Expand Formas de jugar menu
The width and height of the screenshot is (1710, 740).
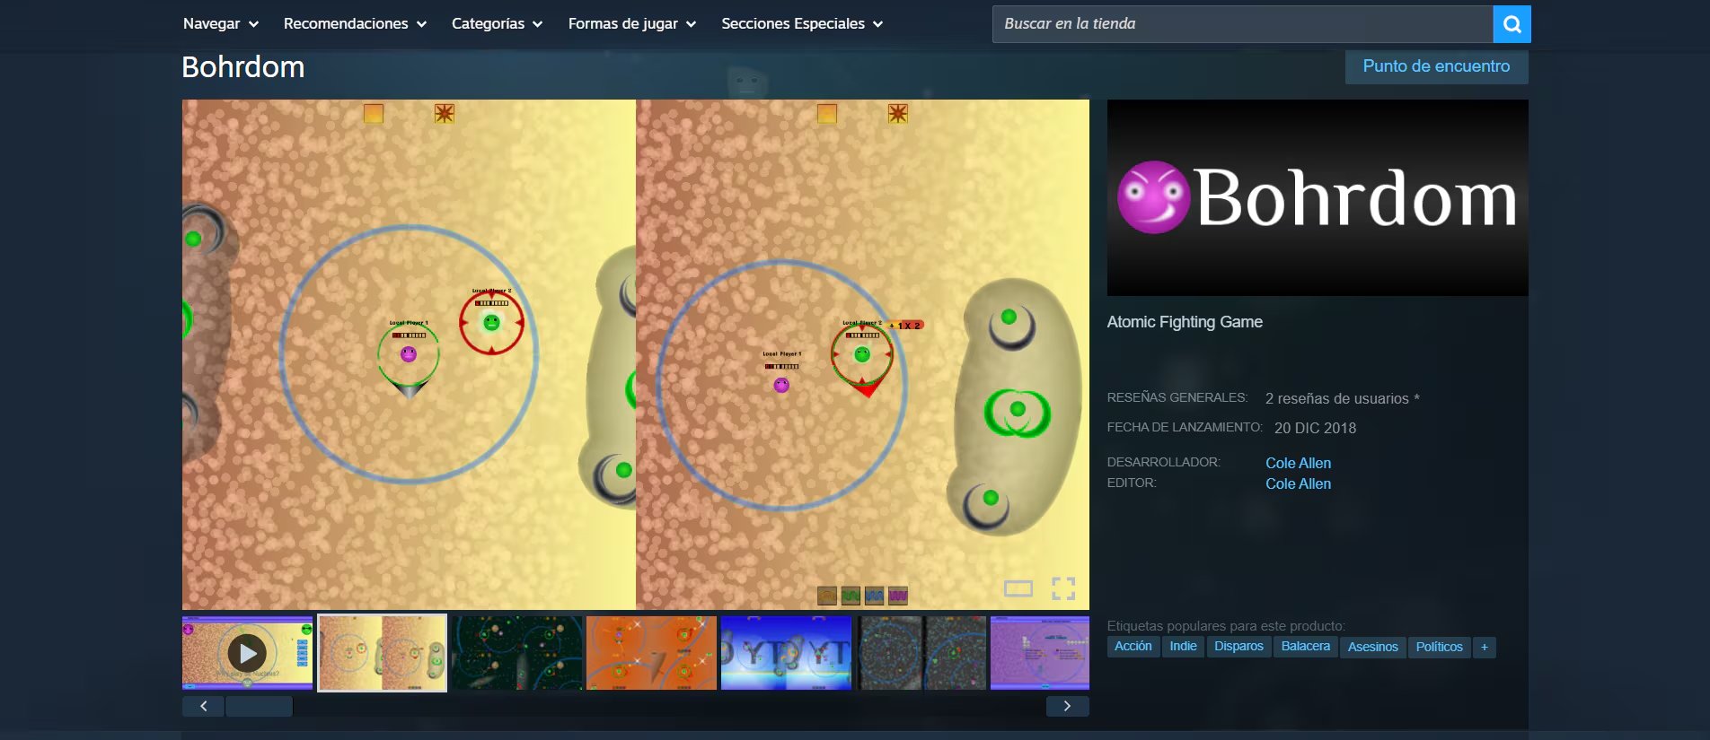[x=631, y=23]
